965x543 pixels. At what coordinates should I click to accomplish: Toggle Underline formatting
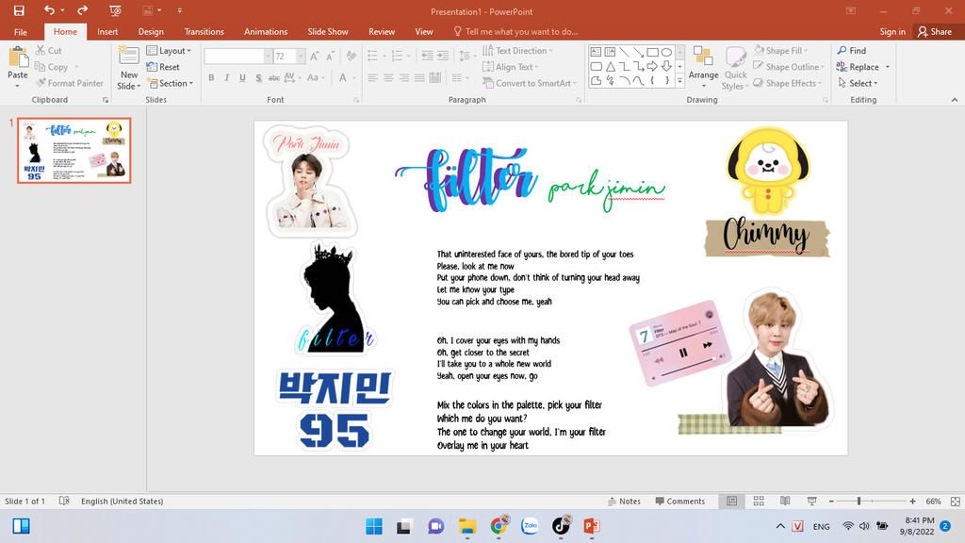[242, 77]
